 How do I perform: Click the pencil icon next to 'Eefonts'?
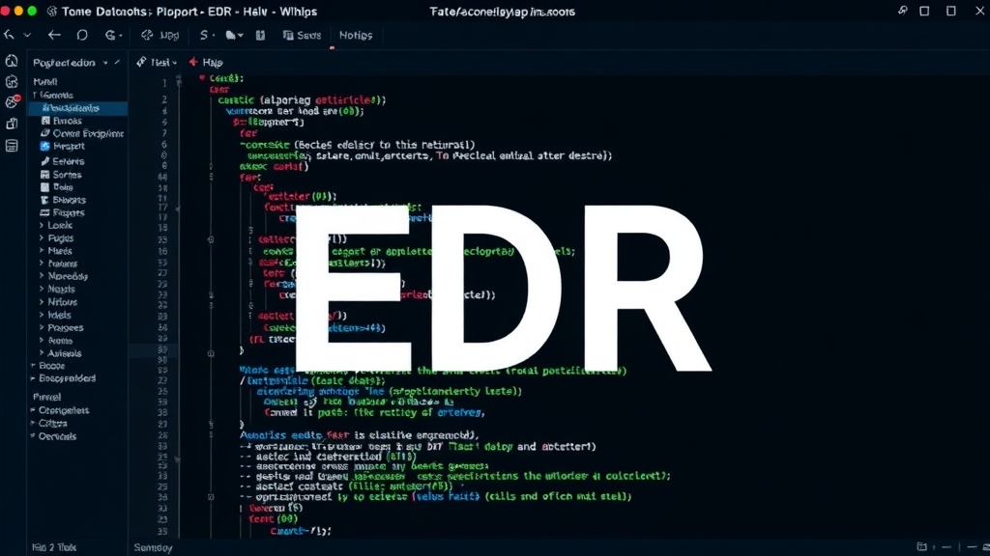click(44, 161)
